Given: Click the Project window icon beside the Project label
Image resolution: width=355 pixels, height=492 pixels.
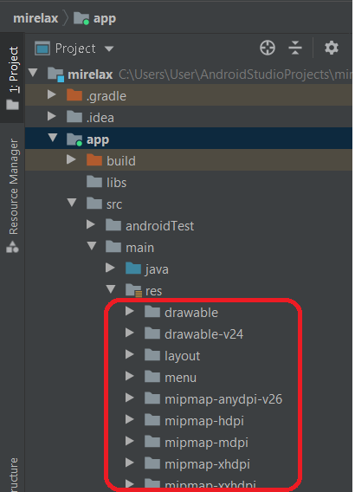Looking at the screenshot, I should pyautogui.click(x=42, y=49).
